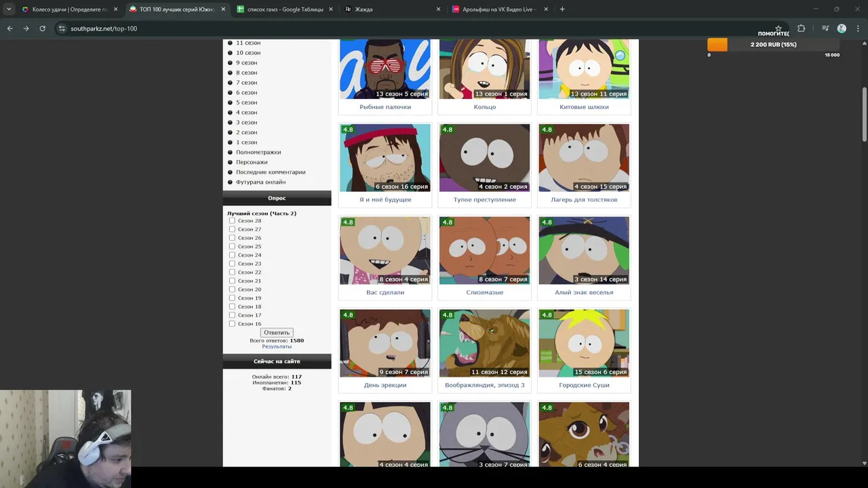Screen dimensions: 868x488
Task: Reload the page with refresh icon
Action: click(x=42, y=28)
